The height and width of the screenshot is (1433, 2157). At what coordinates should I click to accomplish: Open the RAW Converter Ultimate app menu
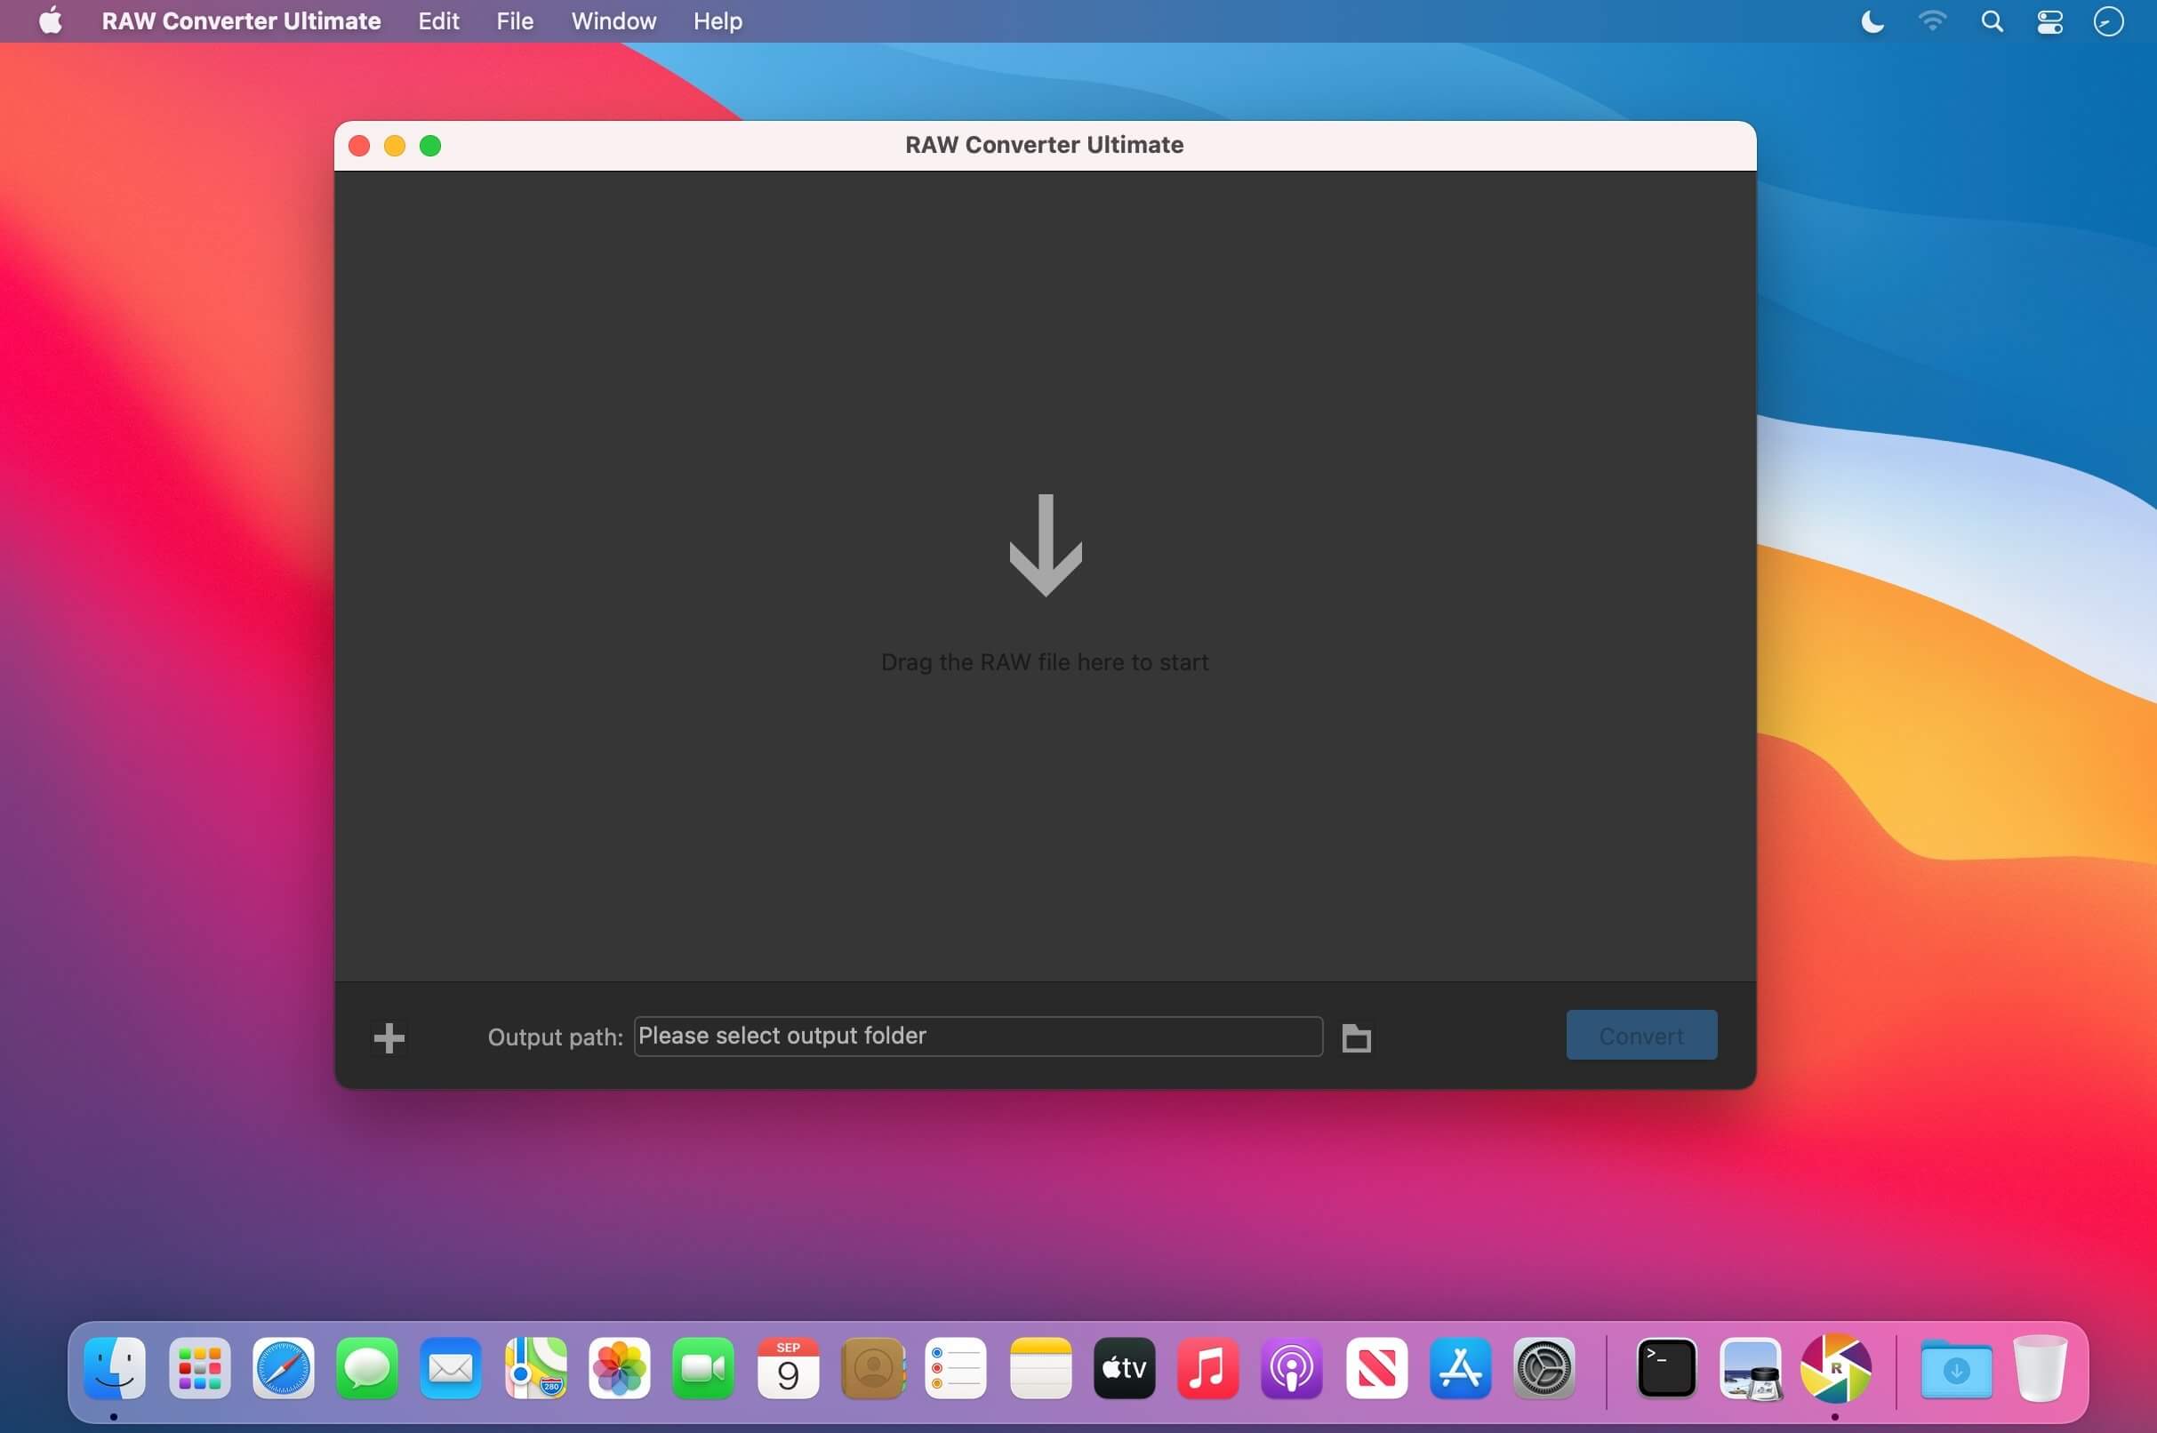point(241,21)
